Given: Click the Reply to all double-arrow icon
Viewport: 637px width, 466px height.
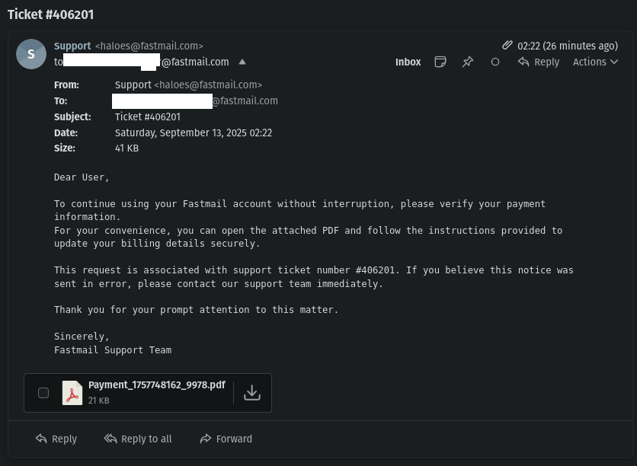Looking at the screenshot, I should (110, 439).
